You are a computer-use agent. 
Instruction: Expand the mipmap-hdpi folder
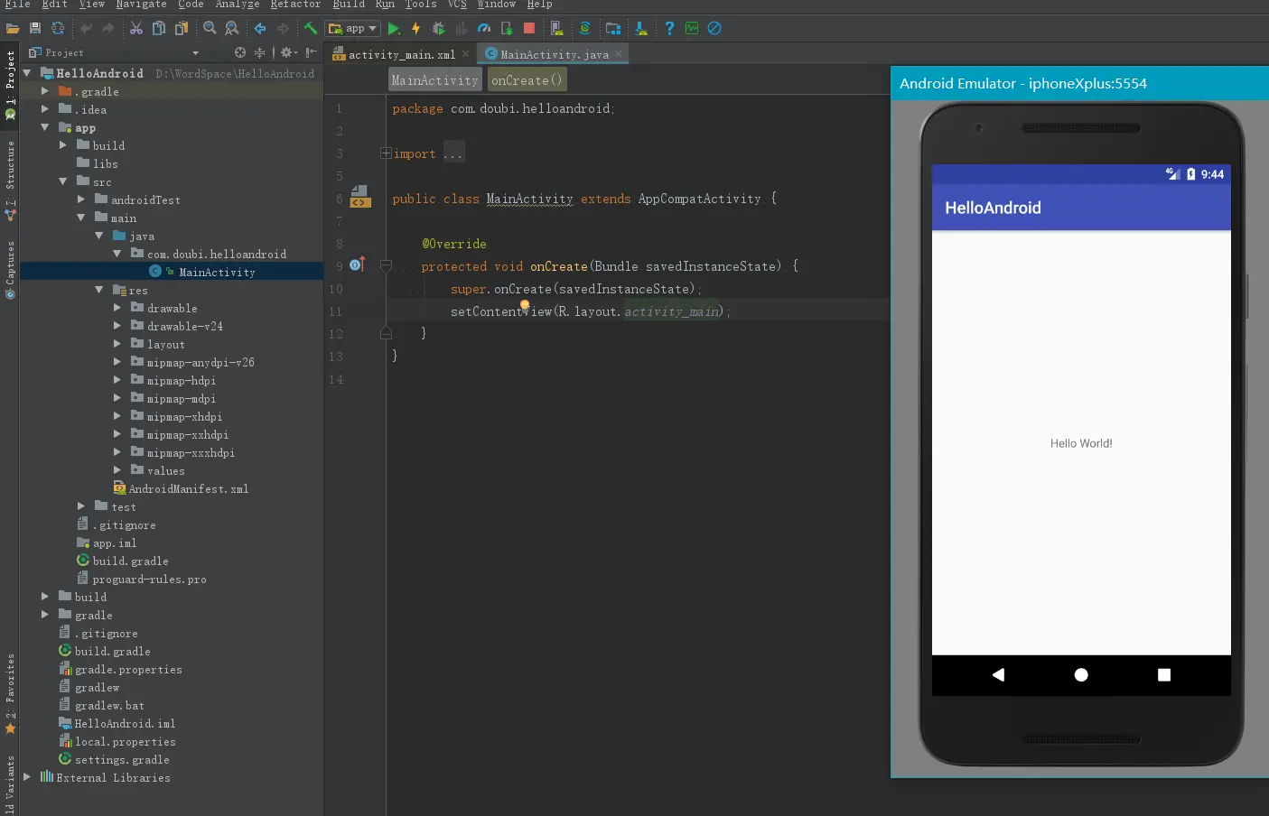pos(117,381)
